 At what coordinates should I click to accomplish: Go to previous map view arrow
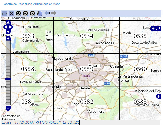click(x=47, y=13)
